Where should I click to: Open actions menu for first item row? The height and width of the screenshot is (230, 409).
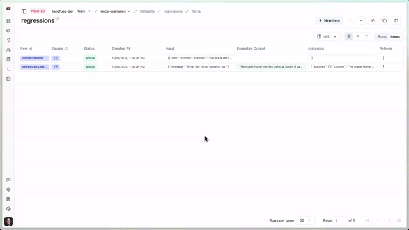coord(383,58)
